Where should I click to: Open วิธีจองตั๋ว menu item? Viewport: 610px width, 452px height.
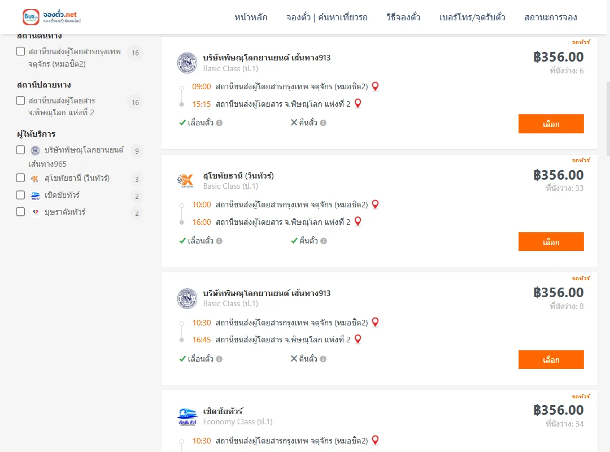(x=403, y=18)
